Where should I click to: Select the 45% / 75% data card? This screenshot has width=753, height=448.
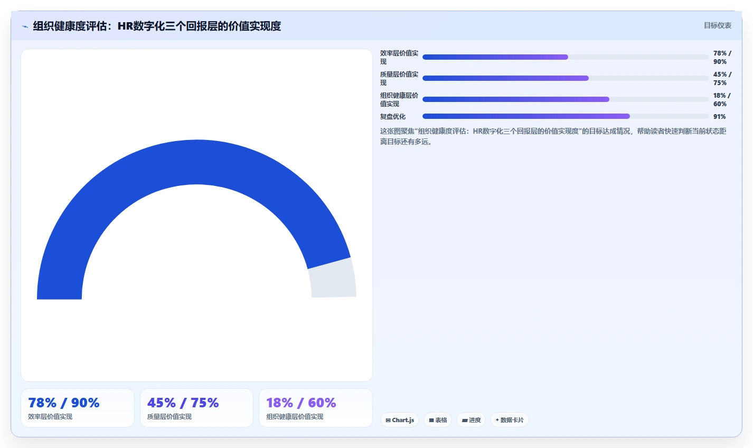(196, 408)
